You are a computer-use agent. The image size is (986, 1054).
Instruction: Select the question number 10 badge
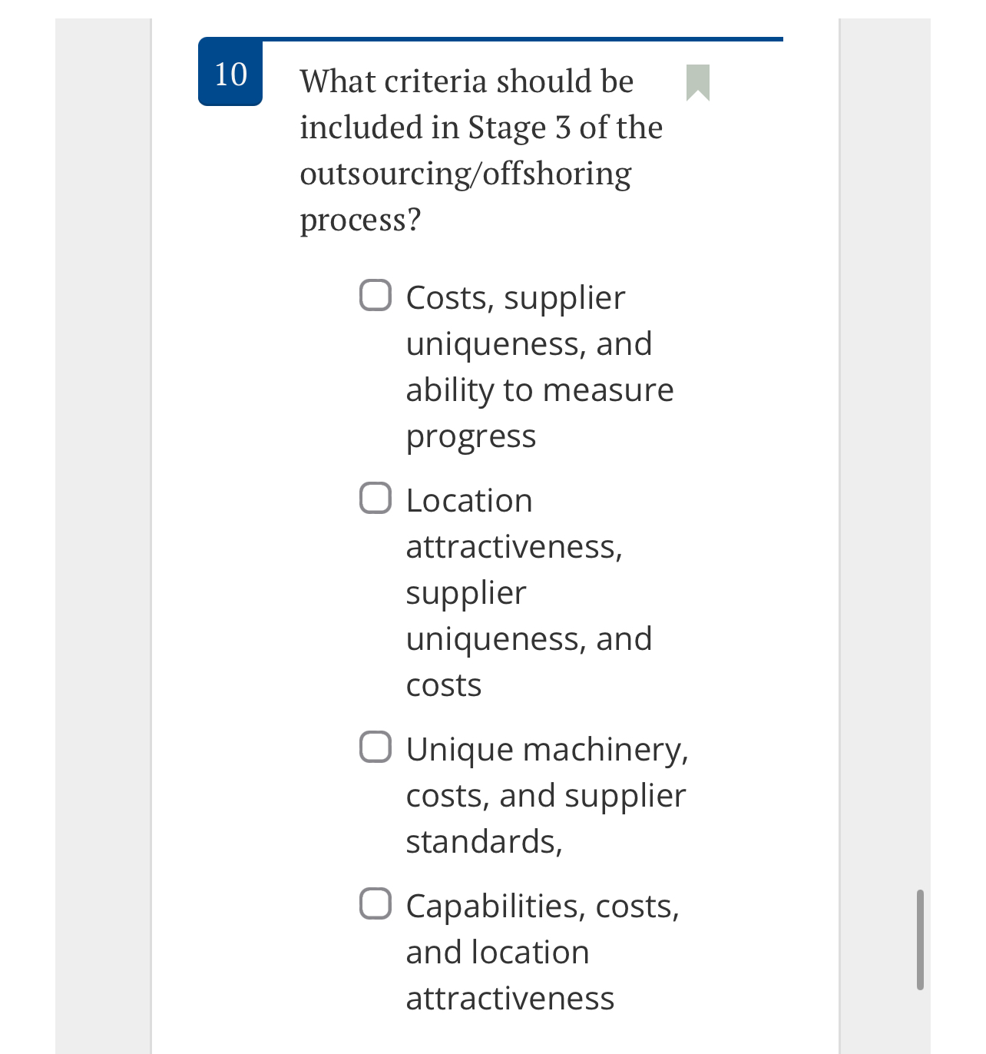coord(229,74)
